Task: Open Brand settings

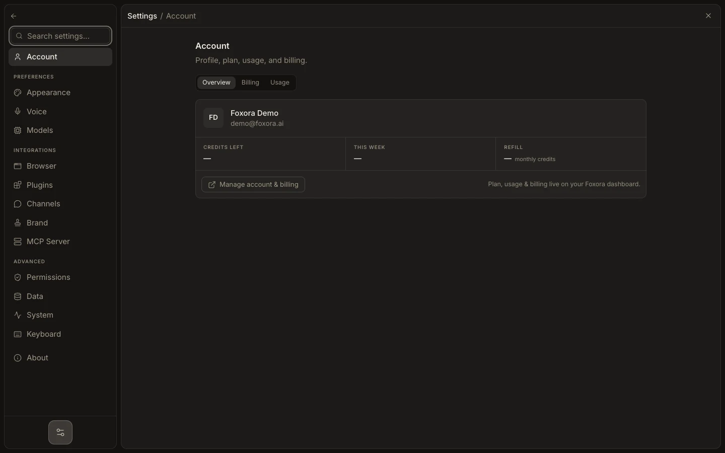Action: click(x=60, y=223)
